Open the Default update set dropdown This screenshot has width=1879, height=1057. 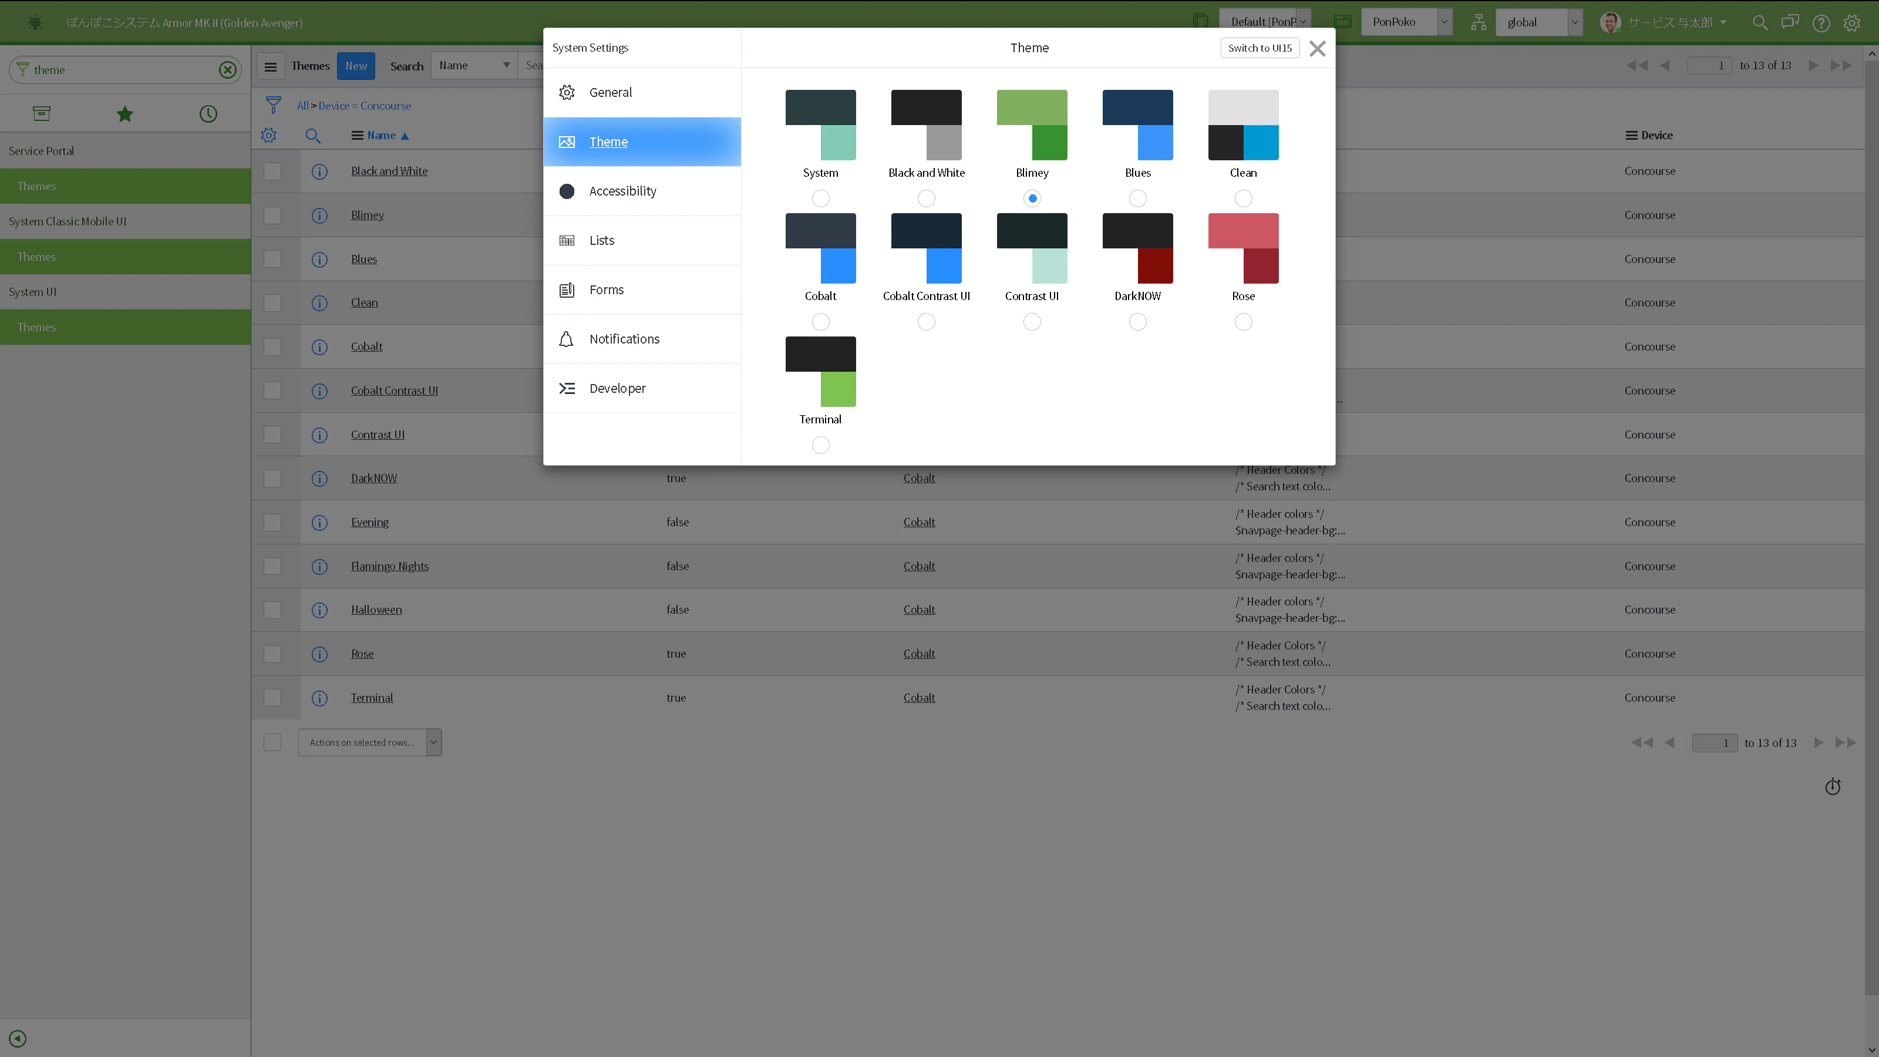coord(1265,22)
